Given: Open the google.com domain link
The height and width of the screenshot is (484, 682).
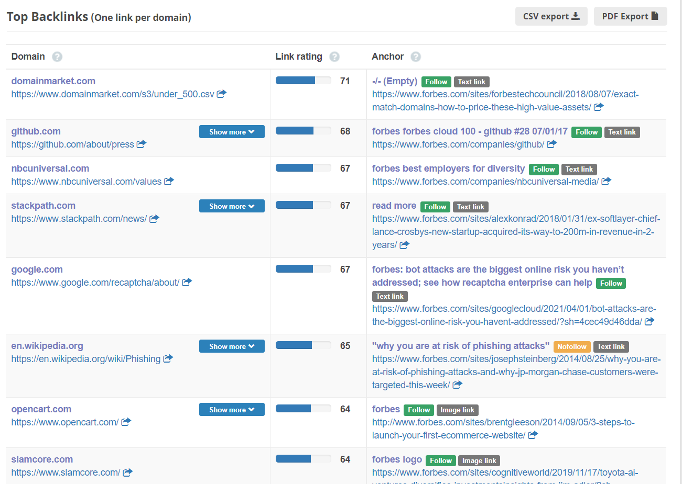Looking at the screenshot, I should [x=37, y=269].
